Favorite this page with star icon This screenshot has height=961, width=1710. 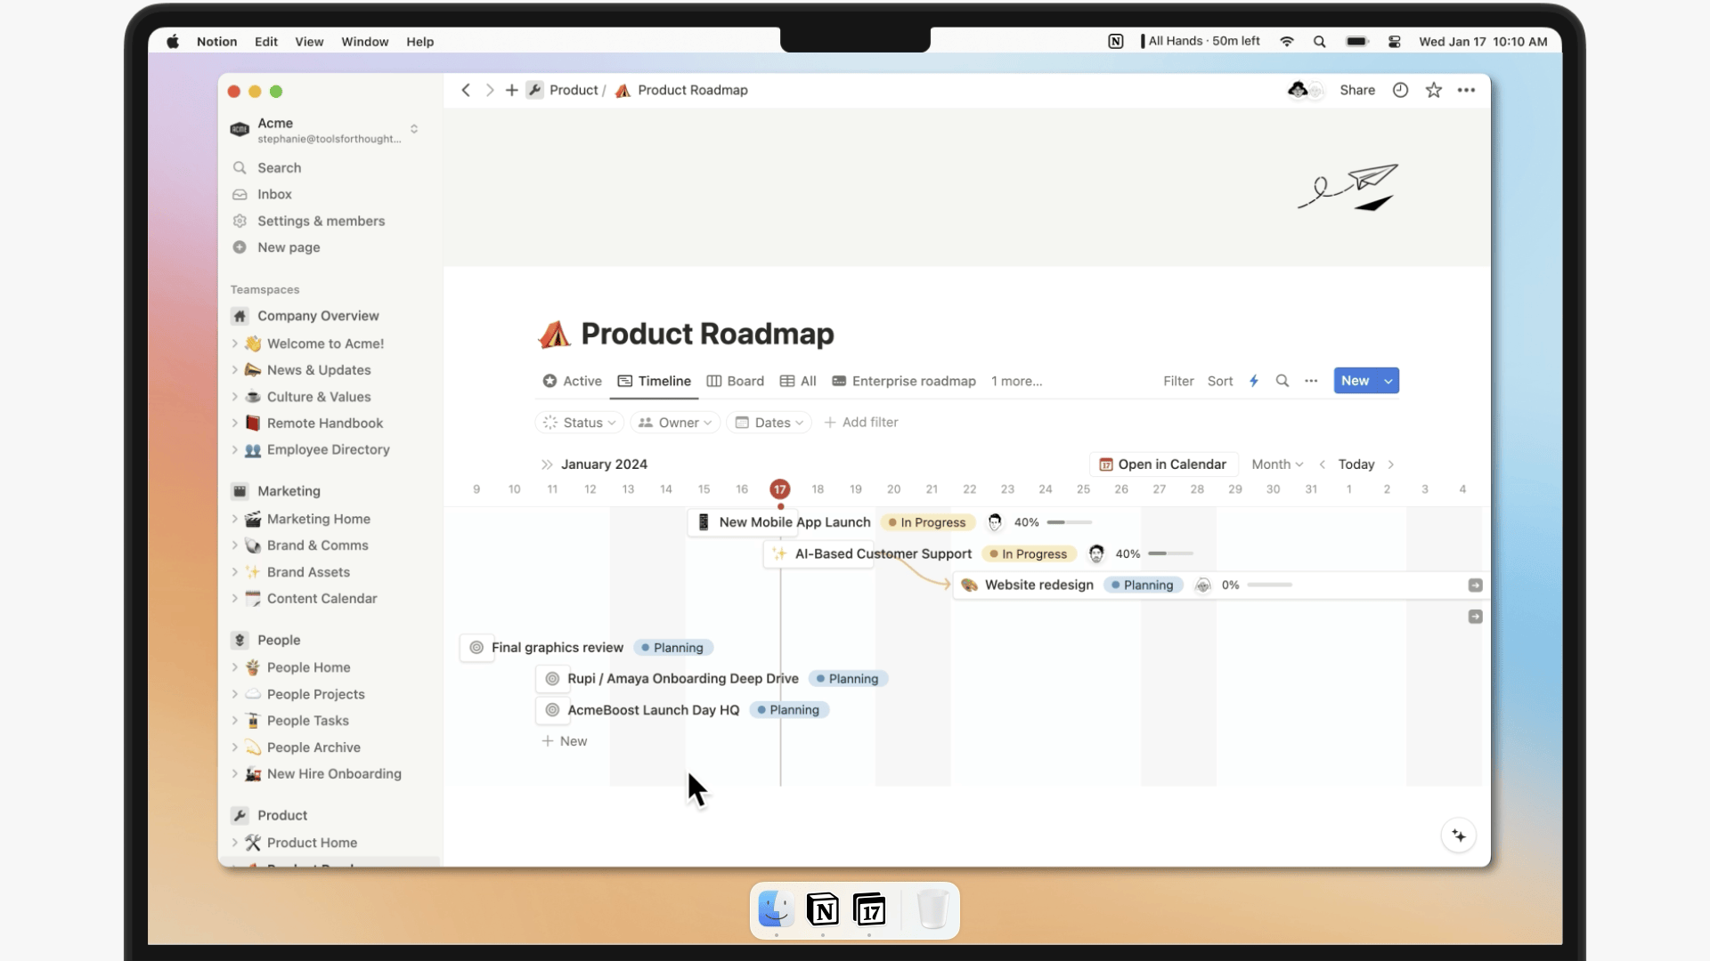pos(1433,90)
